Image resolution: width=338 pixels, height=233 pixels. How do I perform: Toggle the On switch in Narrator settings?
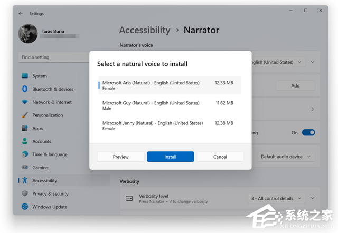coord(308,133)
